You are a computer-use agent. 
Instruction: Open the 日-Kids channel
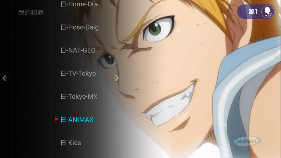click(x=71, y=143)
